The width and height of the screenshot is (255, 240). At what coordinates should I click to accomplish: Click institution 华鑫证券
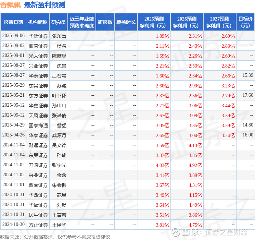38,106
